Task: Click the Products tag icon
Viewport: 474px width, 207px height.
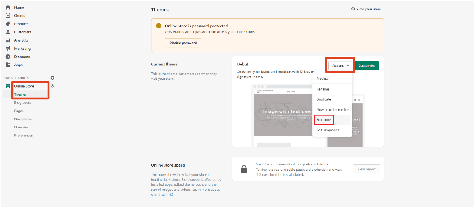Action: tap(8, 24)
